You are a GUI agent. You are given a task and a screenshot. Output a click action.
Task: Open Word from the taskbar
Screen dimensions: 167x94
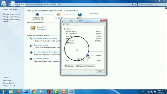tap(26, 92)
